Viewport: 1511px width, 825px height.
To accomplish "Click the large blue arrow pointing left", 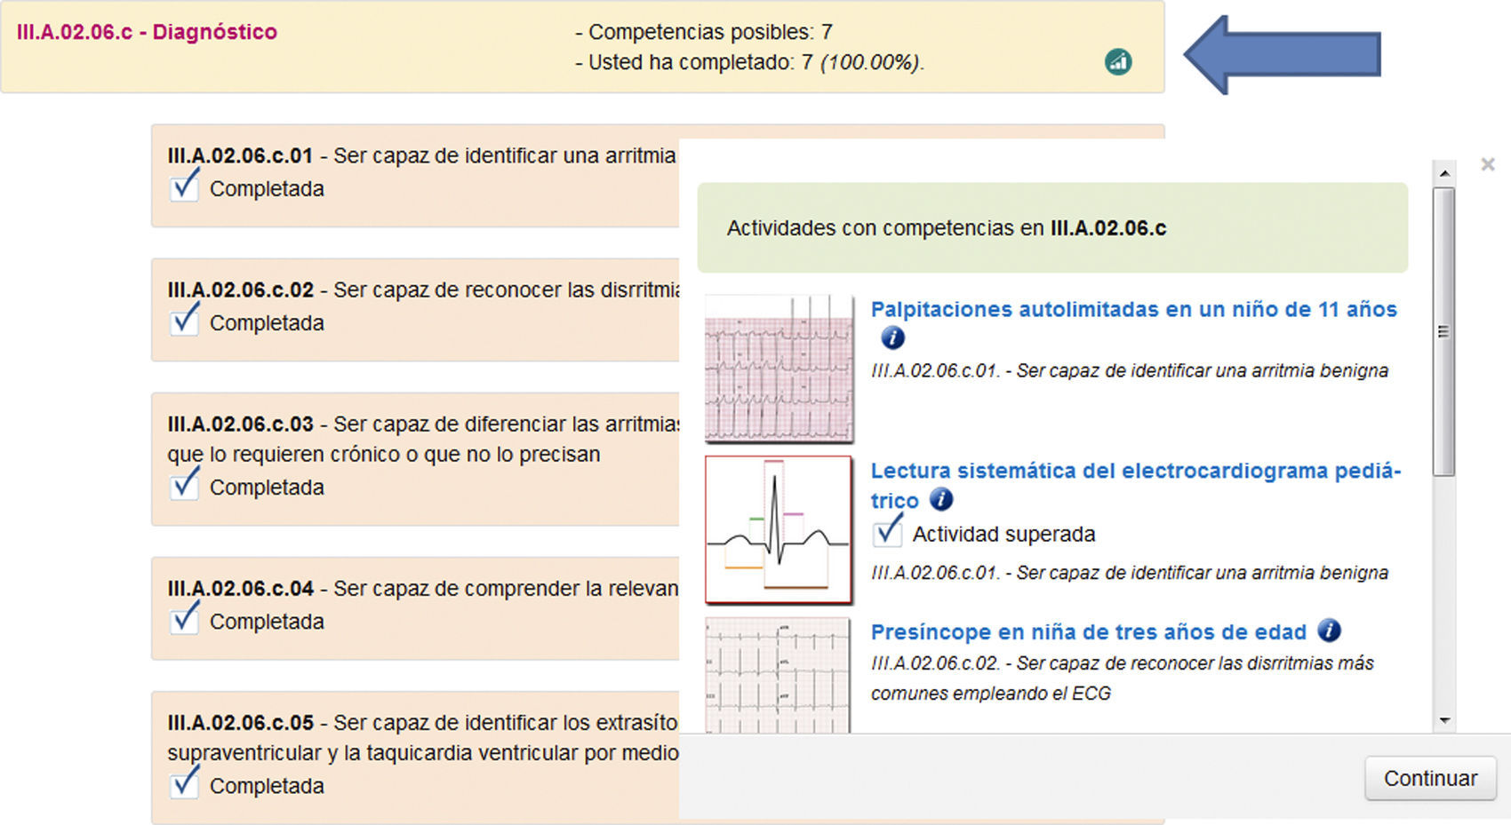I will [x=1283, y=55].
